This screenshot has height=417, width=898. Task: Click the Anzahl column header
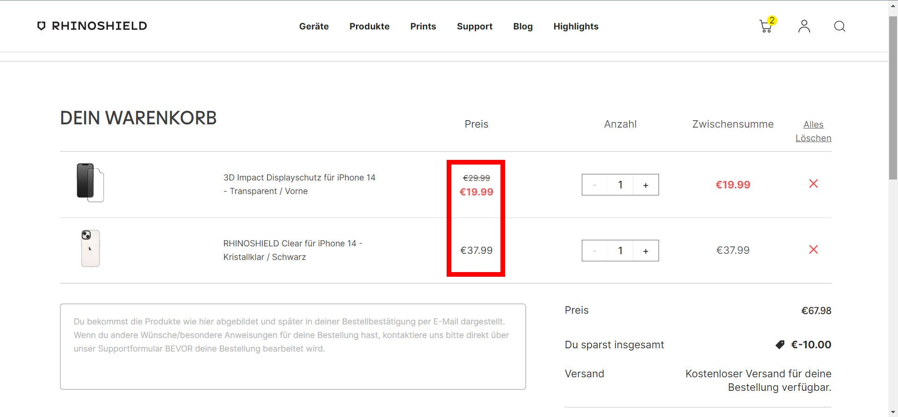point(620,124)
